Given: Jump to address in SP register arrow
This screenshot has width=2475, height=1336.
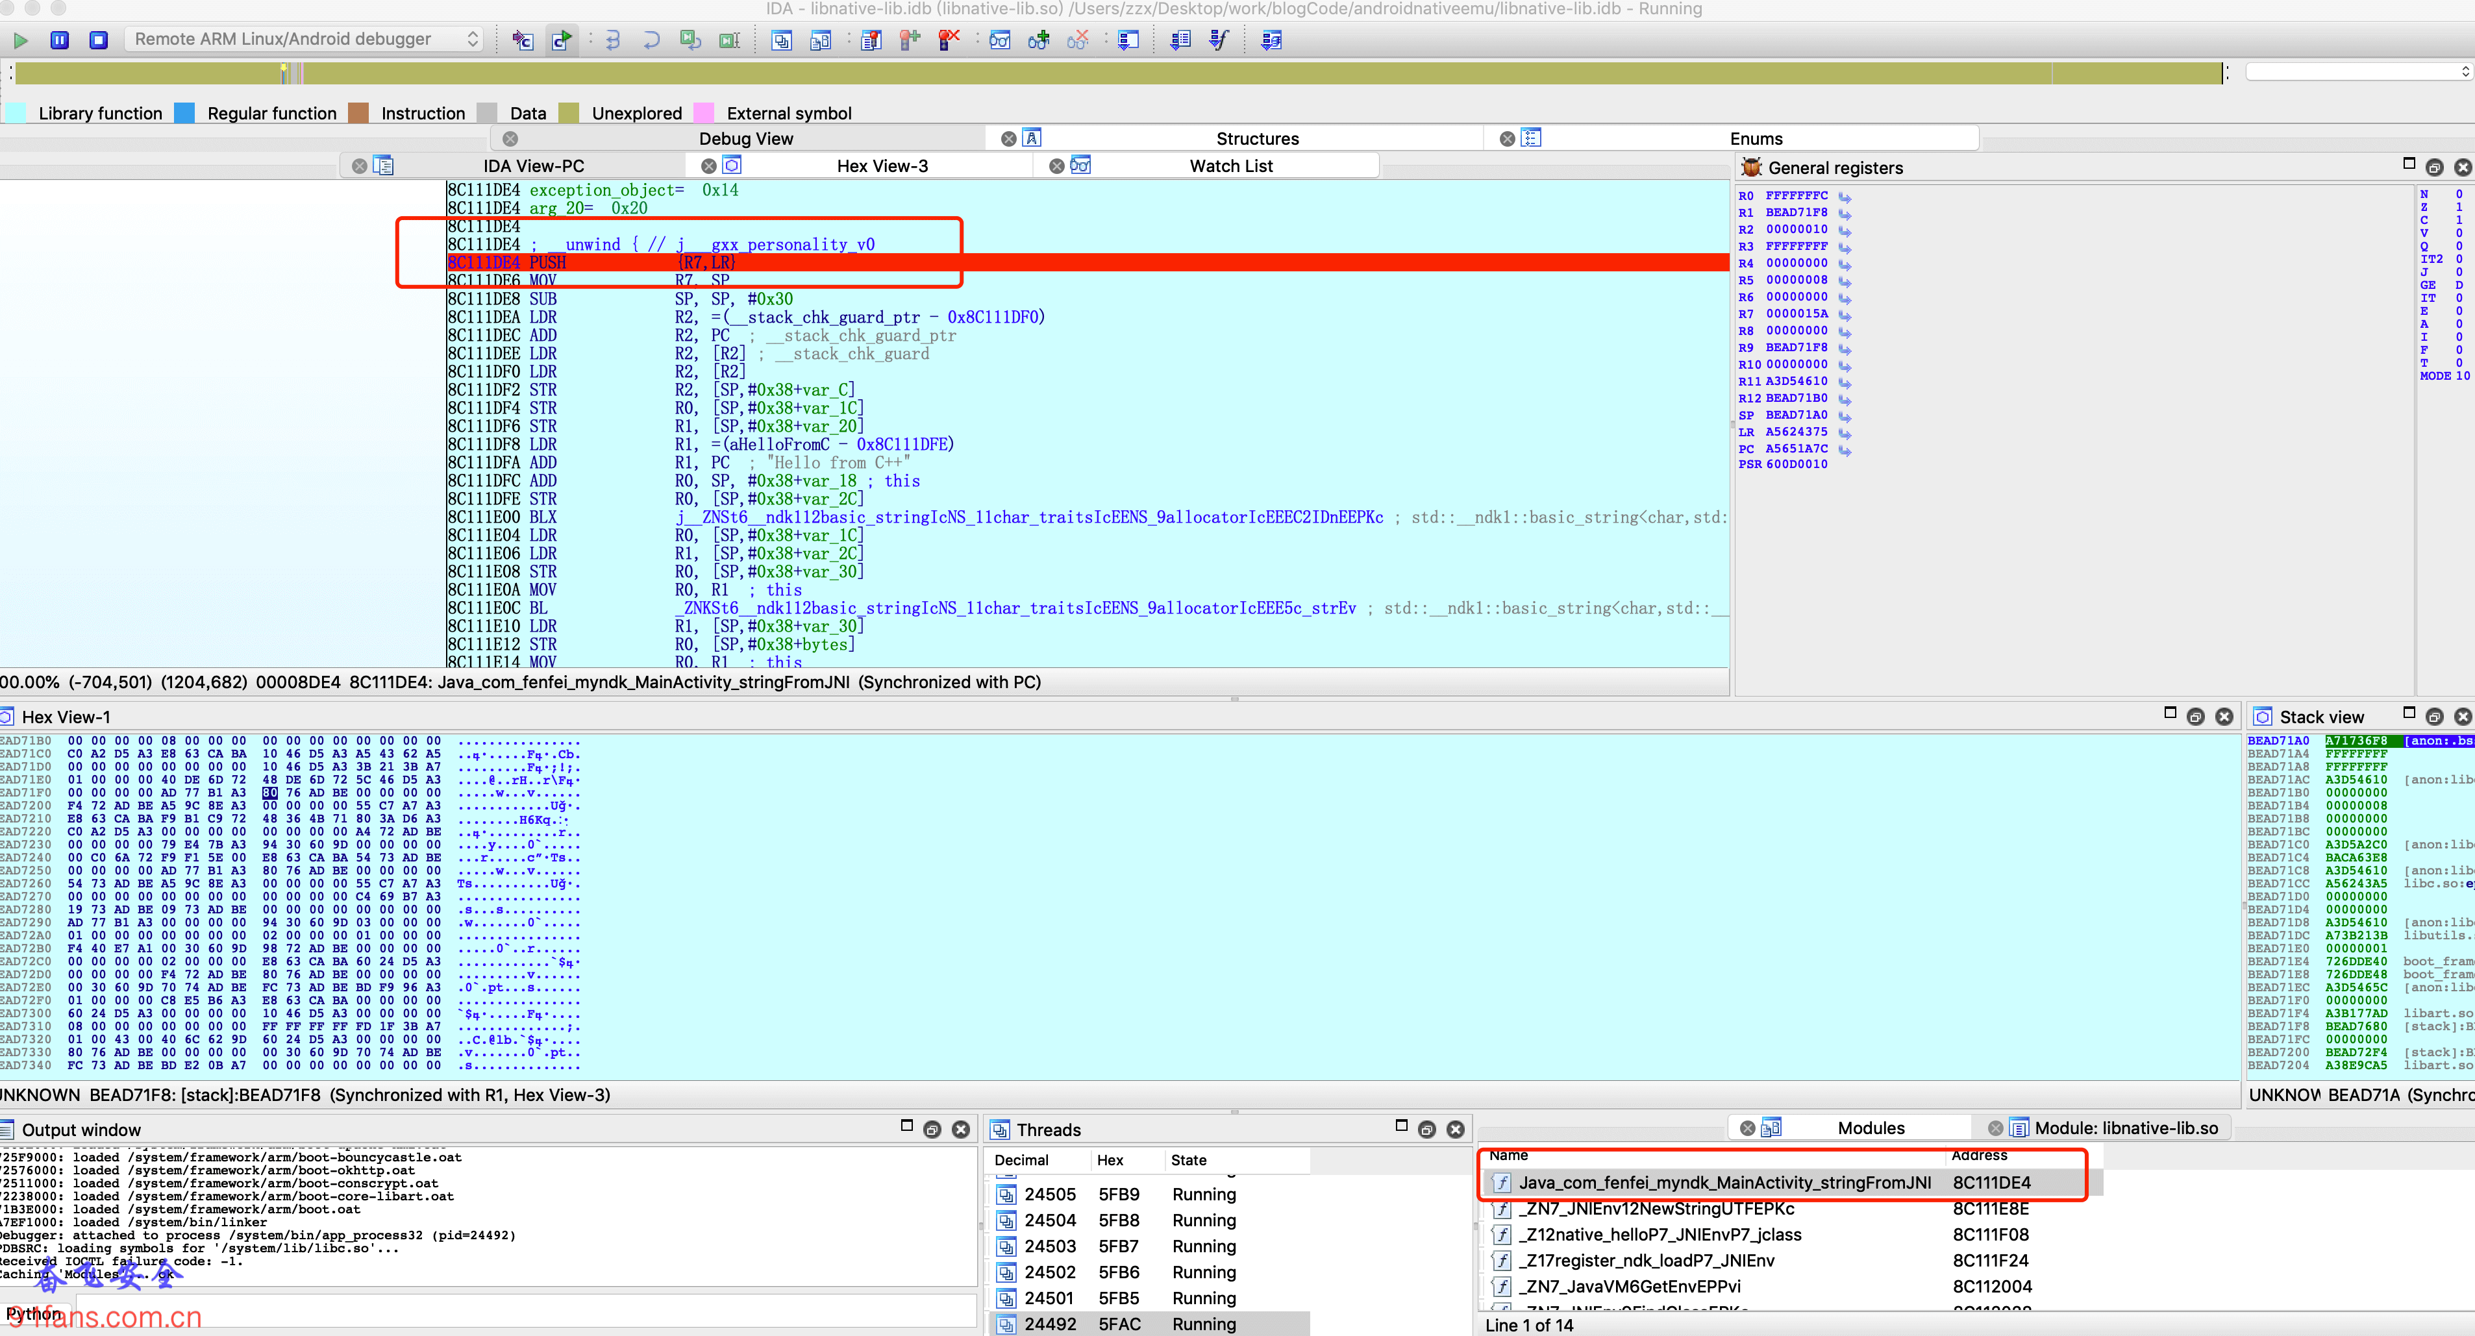Looking at the screenshot, I should [1845, 417].
